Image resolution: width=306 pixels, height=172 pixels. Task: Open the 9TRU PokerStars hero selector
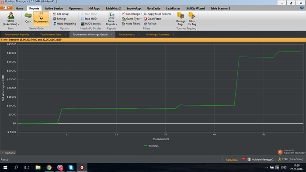(11, 19)
